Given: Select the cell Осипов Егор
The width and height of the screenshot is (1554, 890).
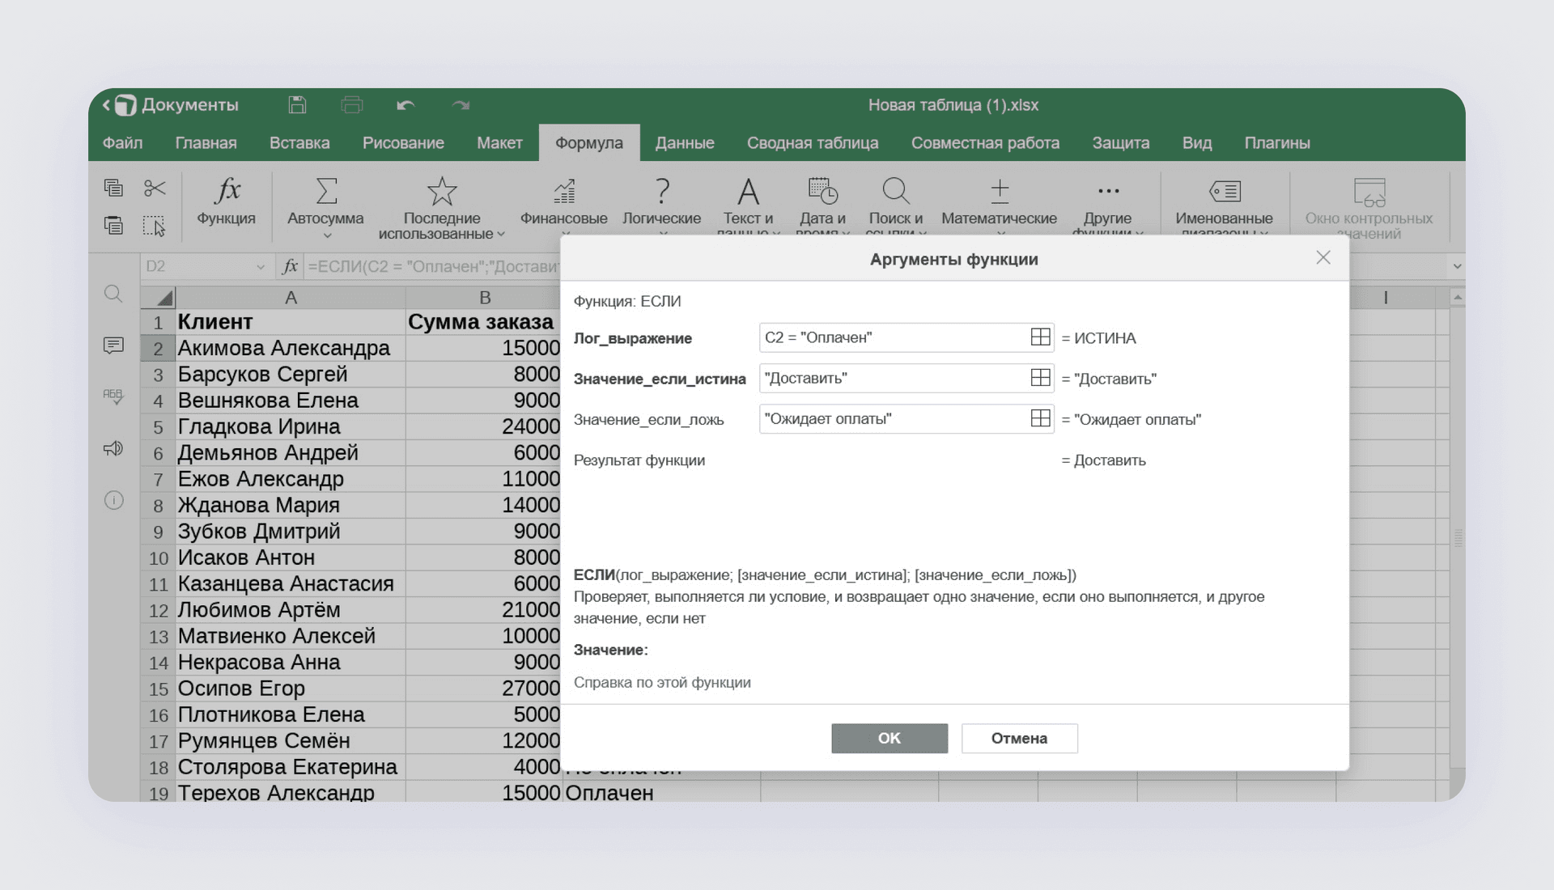Looking at the screenshot, I should [291, 689].
